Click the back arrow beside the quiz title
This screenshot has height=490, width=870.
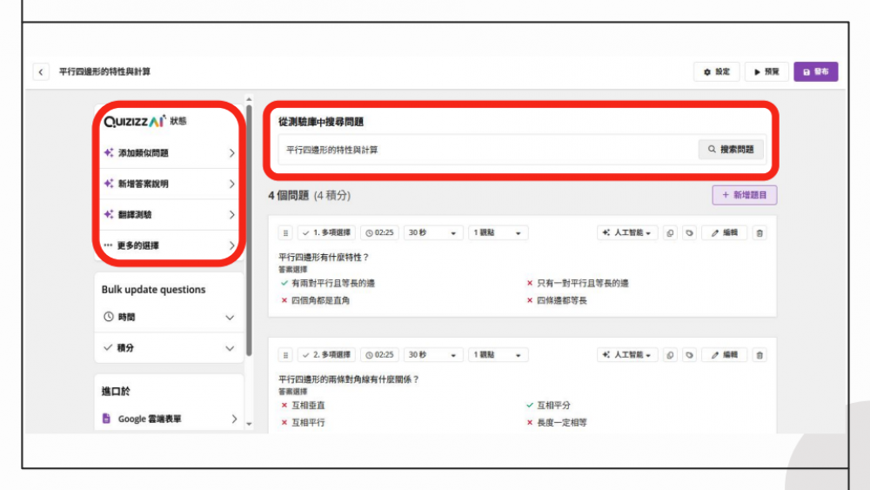(41, 71)
